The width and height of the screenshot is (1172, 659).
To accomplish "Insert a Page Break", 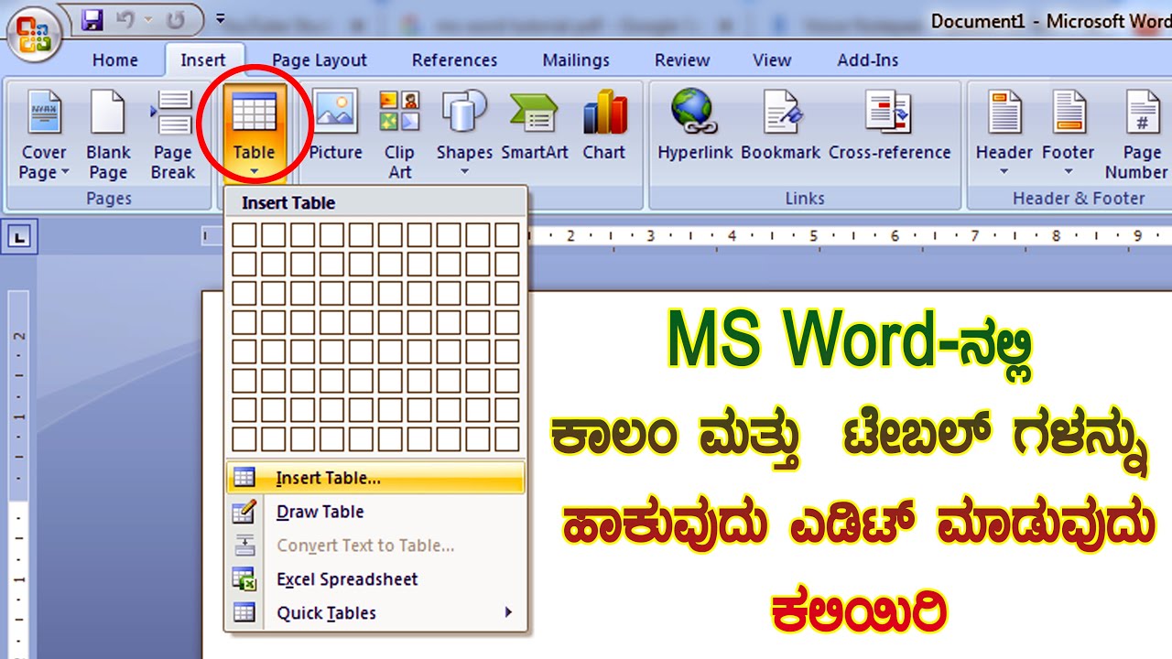I will click(x=173, y=134).
